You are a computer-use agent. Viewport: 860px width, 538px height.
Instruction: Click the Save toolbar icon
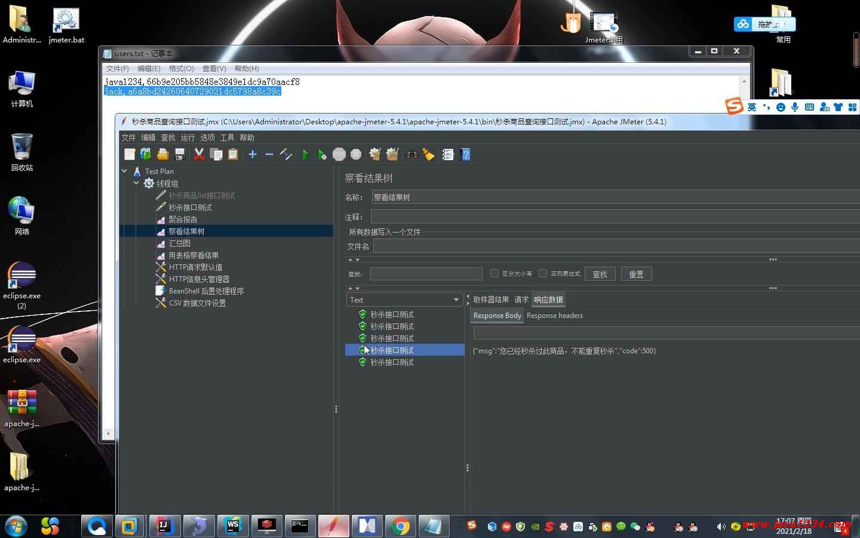179,154
